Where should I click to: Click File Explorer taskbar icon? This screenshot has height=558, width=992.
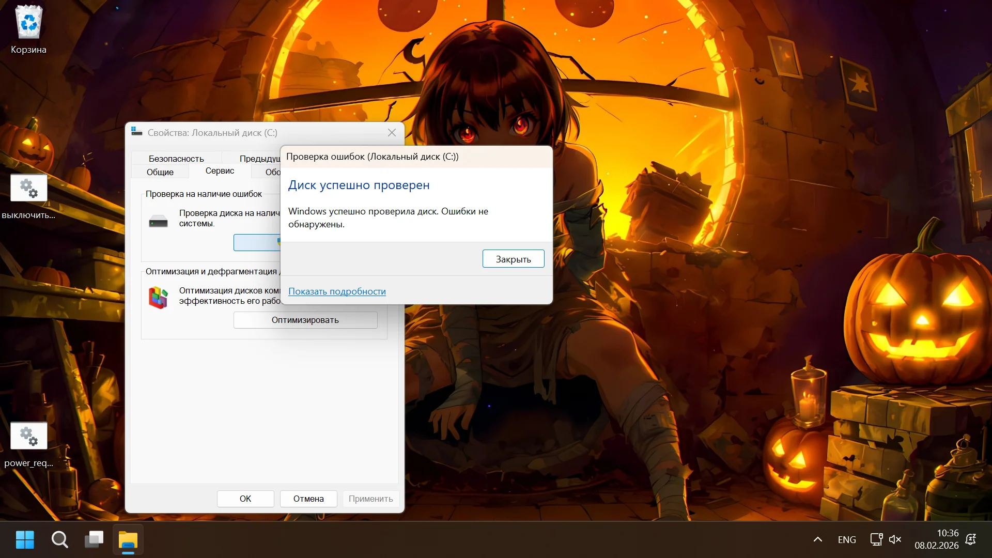[128, 539]
